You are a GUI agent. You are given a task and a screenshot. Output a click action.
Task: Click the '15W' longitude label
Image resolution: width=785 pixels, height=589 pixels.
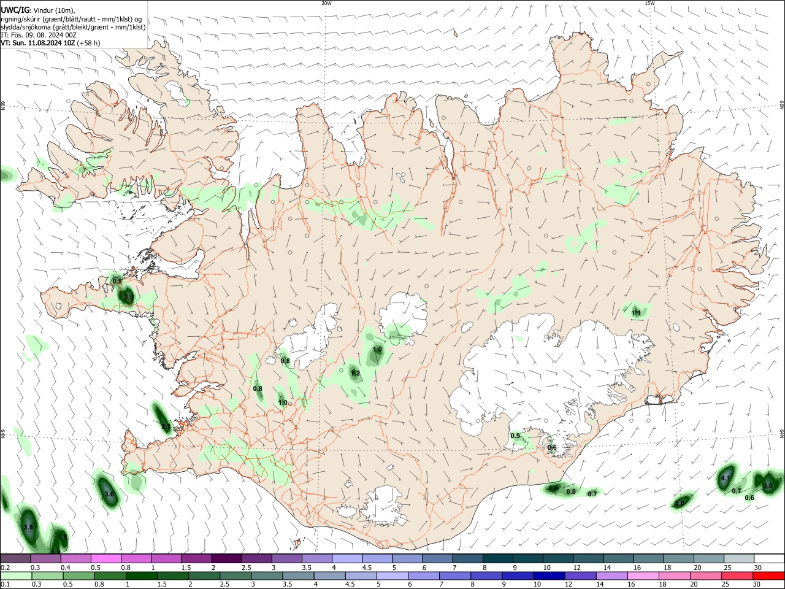[x=649, y=3]
